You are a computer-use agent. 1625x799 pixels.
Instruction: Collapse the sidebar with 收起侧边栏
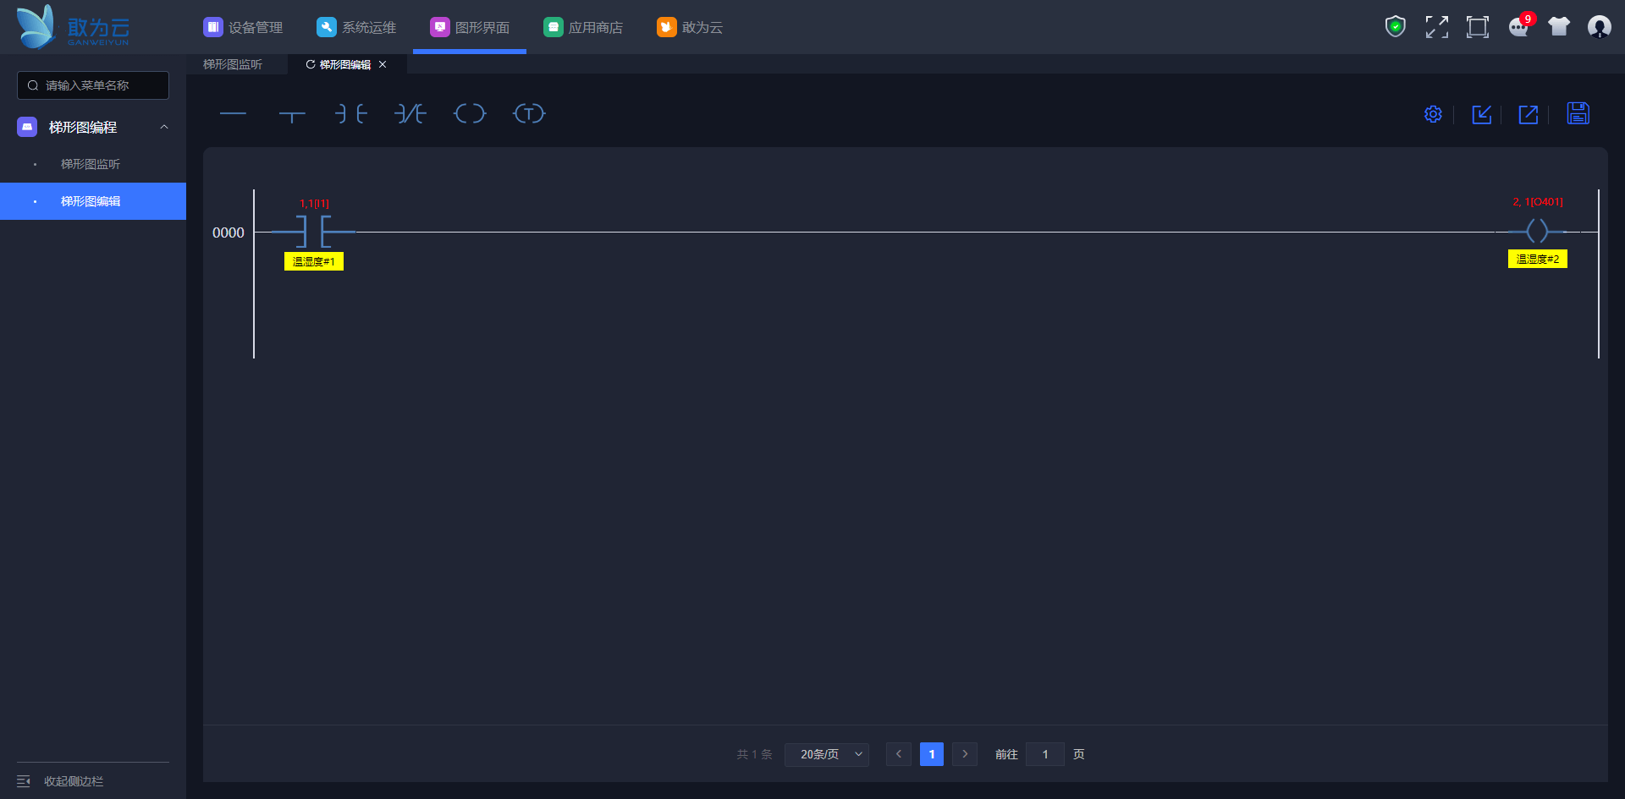tap(61, 781)
